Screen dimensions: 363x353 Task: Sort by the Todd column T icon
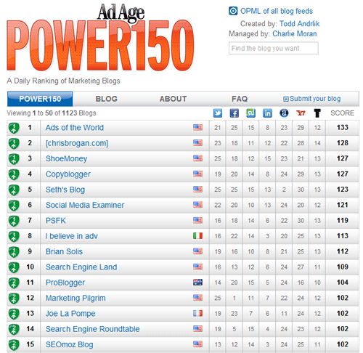(x=317, y=113)
